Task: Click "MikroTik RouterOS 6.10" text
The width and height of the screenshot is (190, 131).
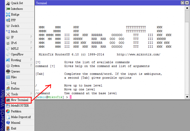Action: (x=59, y=55)
